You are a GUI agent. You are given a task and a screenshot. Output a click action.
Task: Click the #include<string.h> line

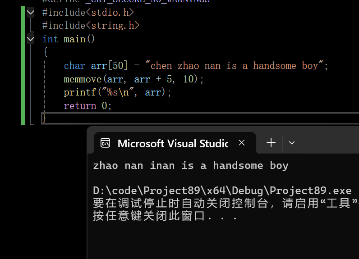coord(91,26)
